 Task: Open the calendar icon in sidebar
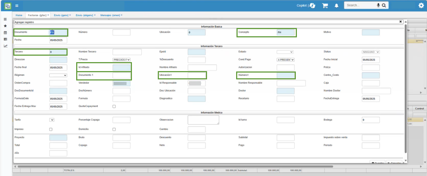pyautogui.click(x=5, y=33)
